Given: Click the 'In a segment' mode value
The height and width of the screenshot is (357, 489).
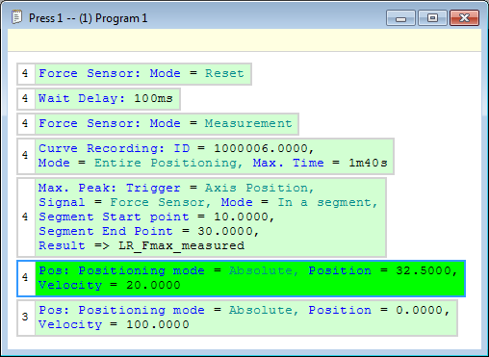Looking at the screenshot, I should point(324,202).
